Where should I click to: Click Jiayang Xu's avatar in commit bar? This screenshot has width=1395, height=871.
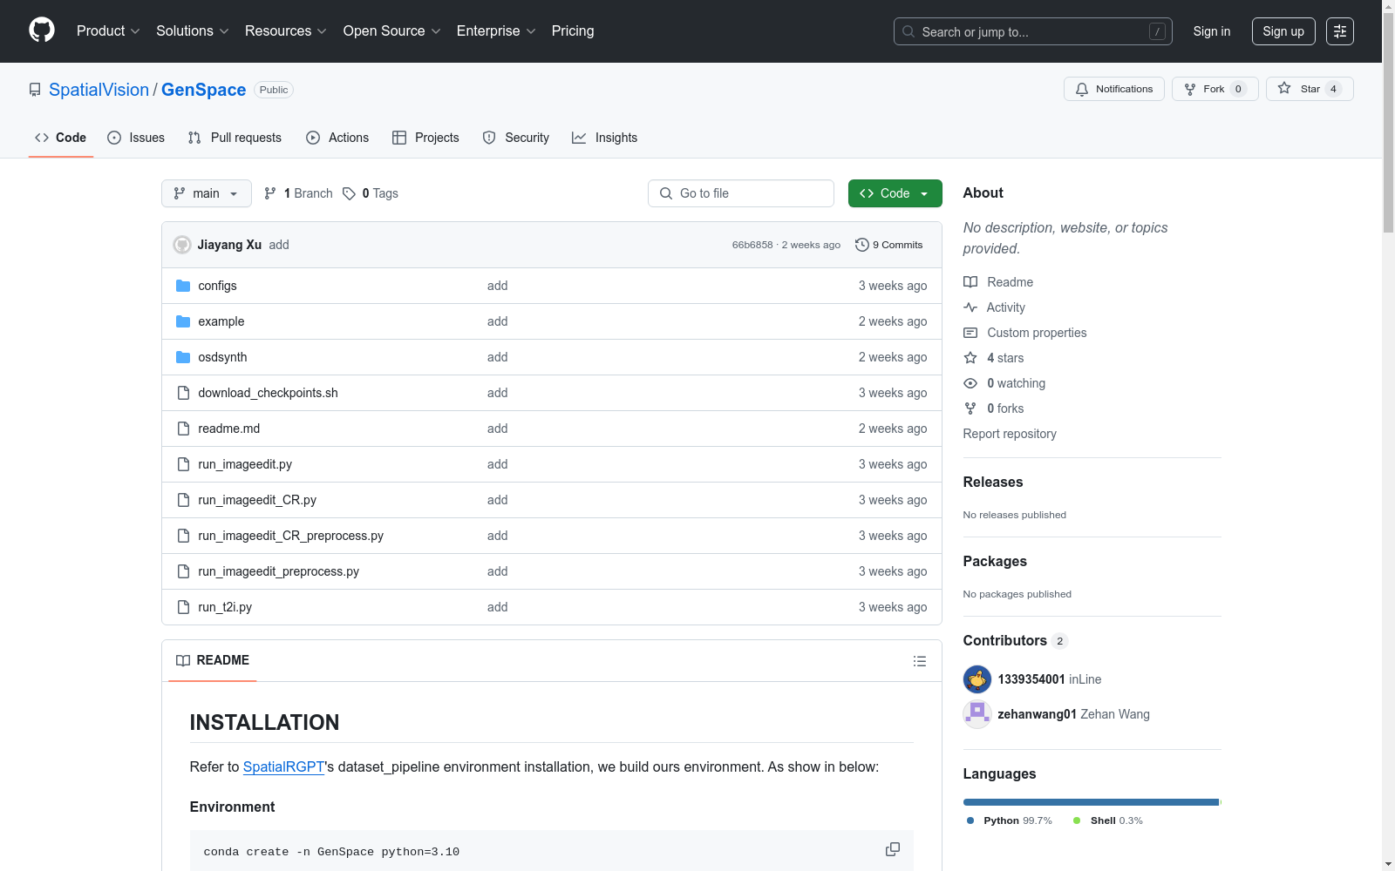tap(182, 245)
